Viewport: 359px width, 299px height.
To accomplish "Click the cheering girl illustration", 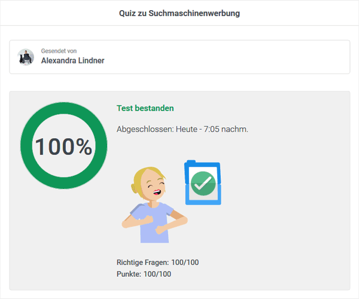I will (x=154, y=205).
